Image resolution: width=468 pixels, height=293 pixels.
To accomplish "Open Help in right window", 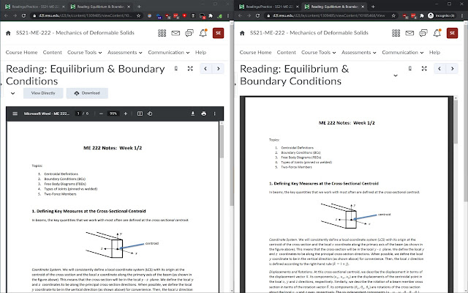I will click(x=434, y=52).
